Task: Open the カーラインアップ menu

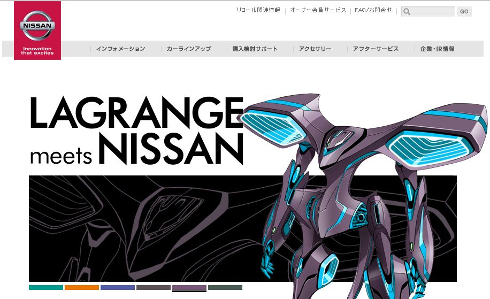Action: click(188, 49)
